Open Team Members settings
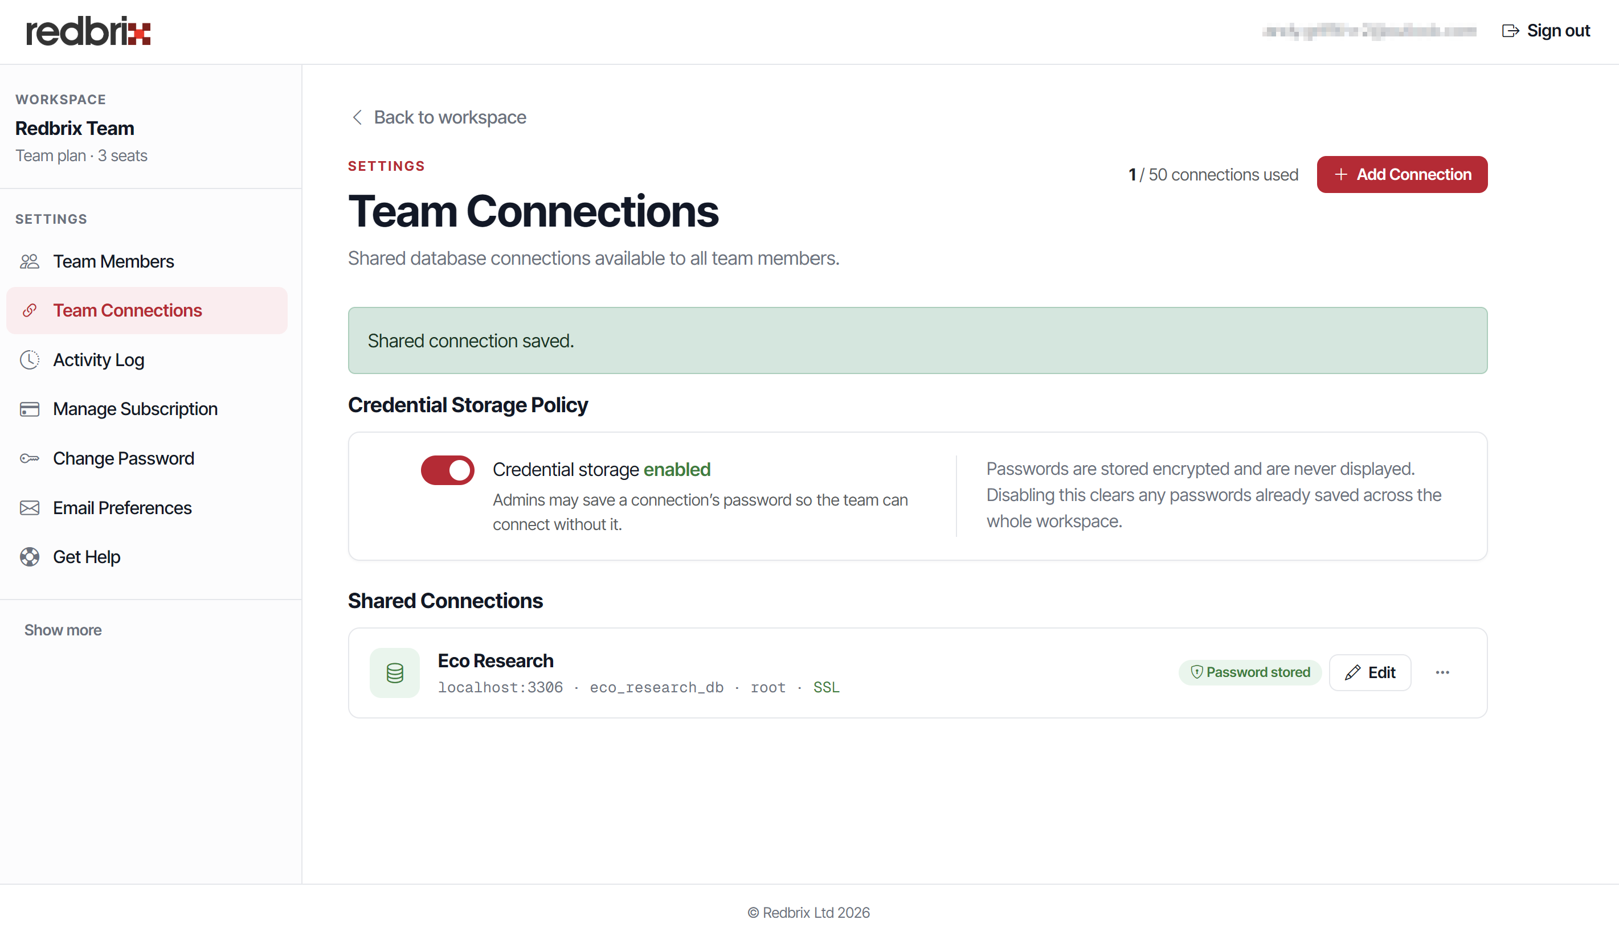The height and width of the screenshot is (936, 1619). (x=147, y=261)
